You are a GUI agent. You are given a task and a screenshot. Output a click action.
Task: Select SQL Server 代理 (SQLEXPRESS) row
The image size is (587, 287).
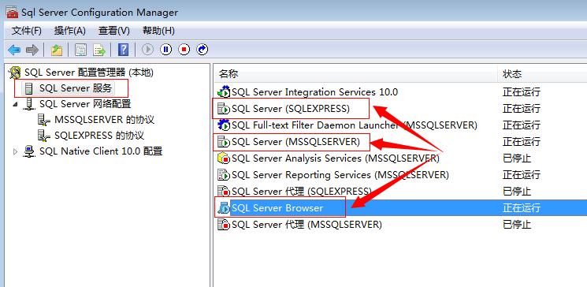point(302,192)
